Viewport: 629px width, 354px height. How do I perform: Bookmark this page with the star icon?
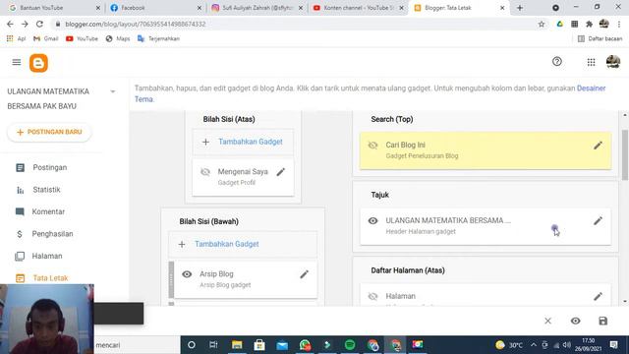[542, 24]
